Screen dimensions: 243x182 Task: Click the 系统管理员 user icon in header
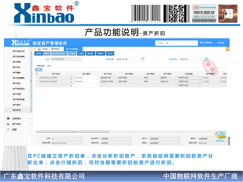point(201,42)
